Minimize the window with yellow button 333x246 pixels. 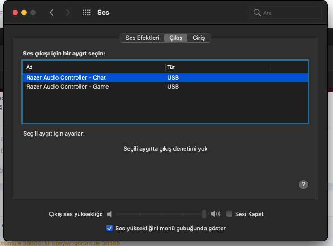click(x=24, y=13)
